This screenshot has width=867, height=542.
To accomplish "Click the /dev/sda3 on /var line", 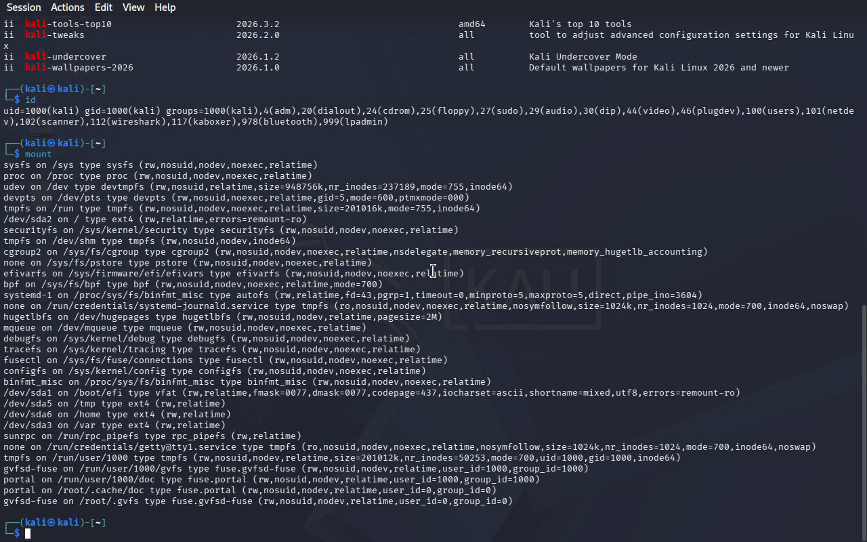I will [114, 425].
